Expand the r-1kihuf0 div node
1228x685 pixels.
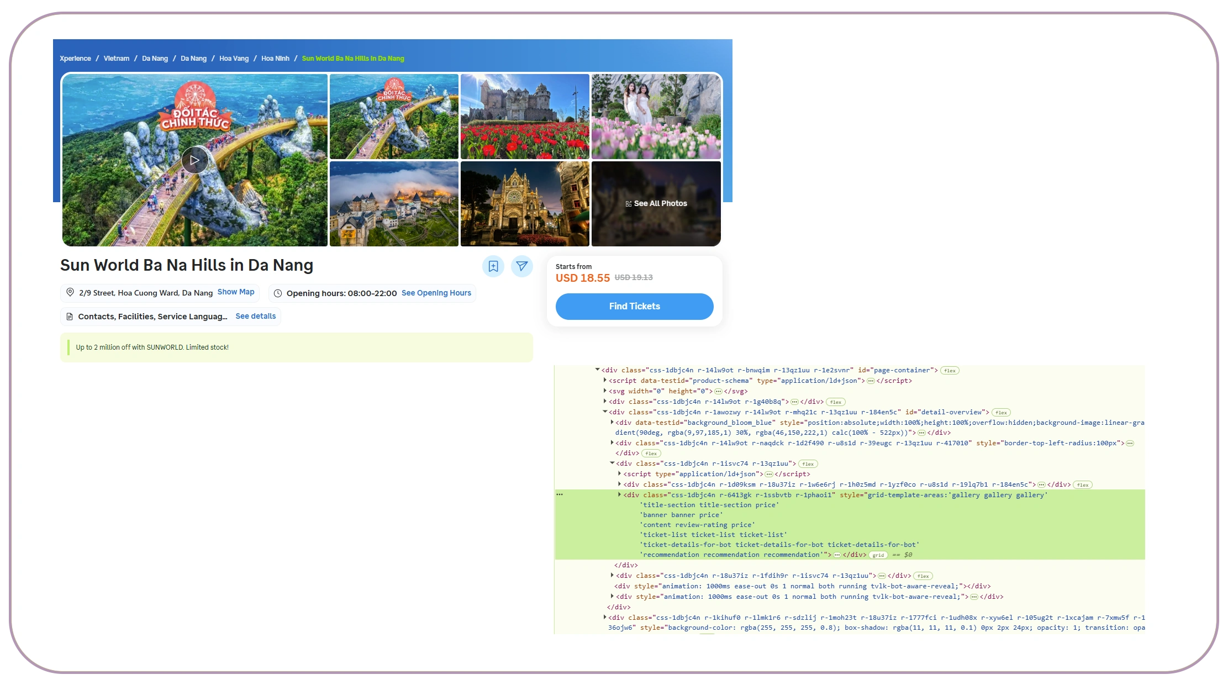click(x=605, y=617)
